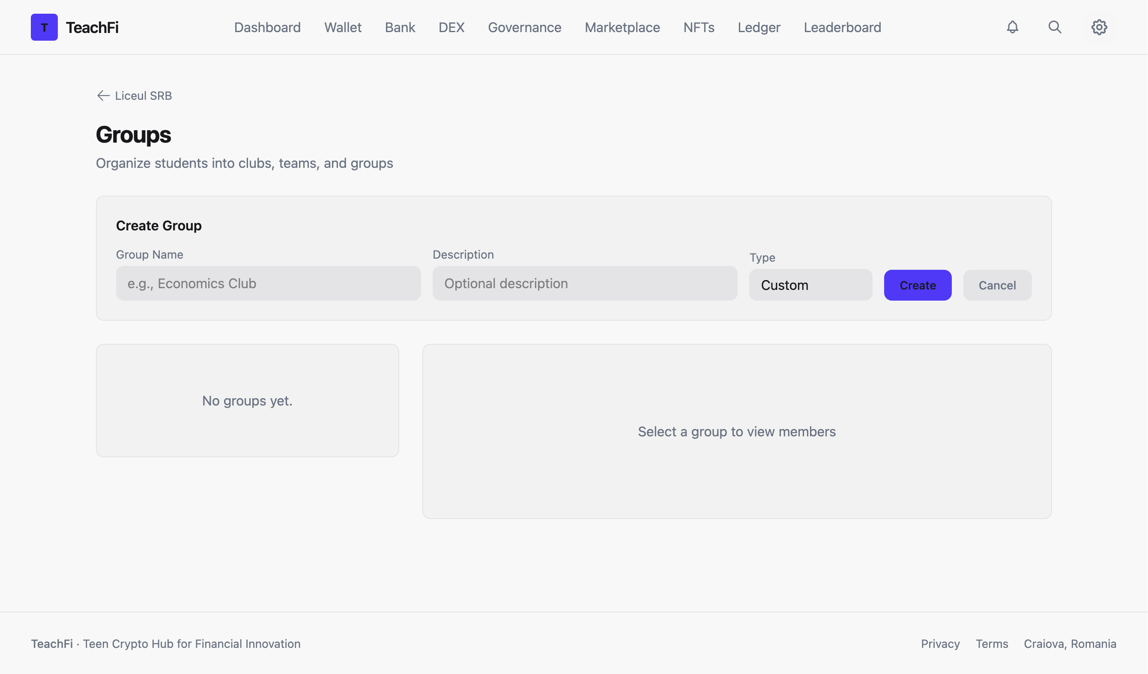1148x674 pixels.
Task: Open notifications via the bell icon
Action: (1012, 27)
